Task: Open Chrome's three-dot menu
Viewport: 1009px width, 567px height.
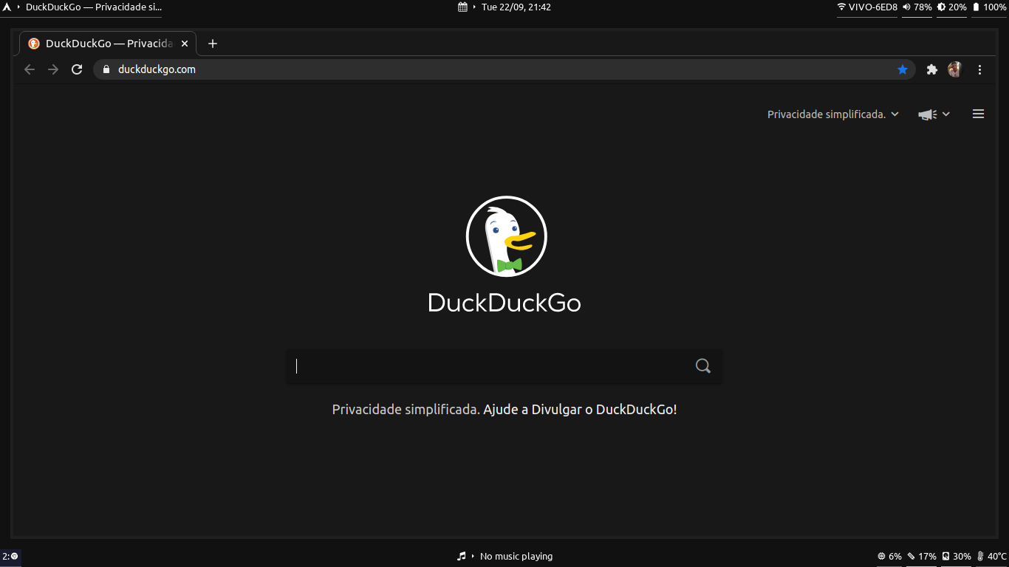Action: click(980, 69)
